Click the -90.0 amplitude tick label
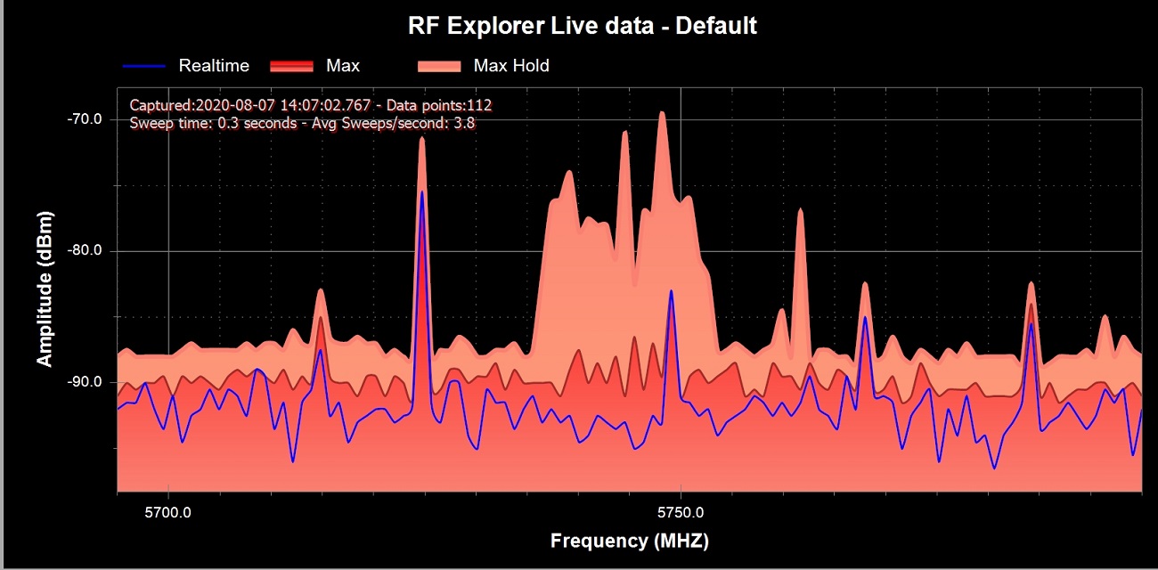The width and height of the screenshot is (1158, 570). coord(86,383)
